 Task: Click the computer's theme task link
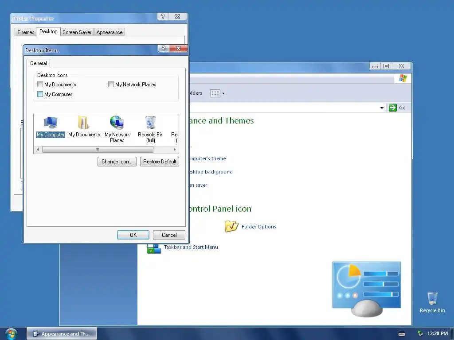207,158
